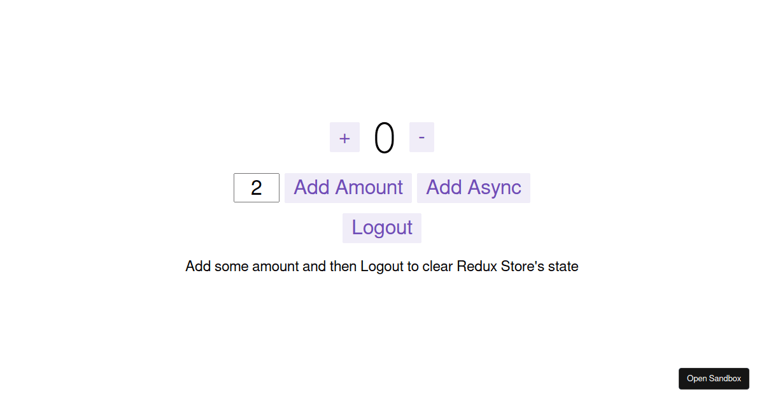The height and width of the screenshot is (401, 764).
Task: Decrease the counter with the - button
Action: coord(421,137)
